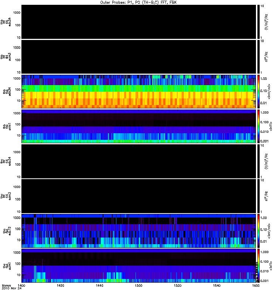Image resolution: width=277 pixels, height=296 pixels.
Task: Click the 1000 y-axis tick of thb fbk edc34
Action: pyautogui.click(x=17, y=78)
